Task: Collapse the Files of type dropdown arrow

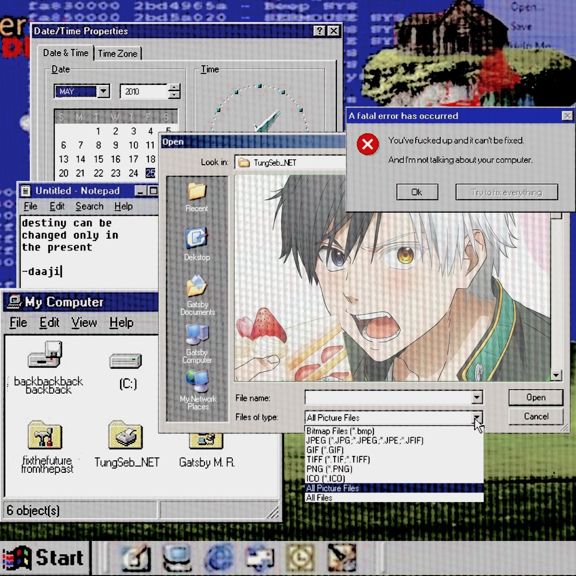Action: click(477, 417)
